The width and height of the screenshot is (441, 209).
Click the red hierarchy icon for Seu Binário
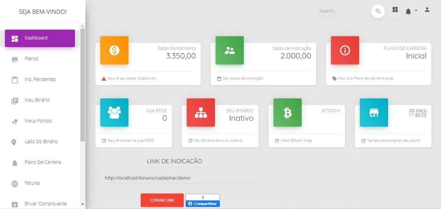point(201,113)
